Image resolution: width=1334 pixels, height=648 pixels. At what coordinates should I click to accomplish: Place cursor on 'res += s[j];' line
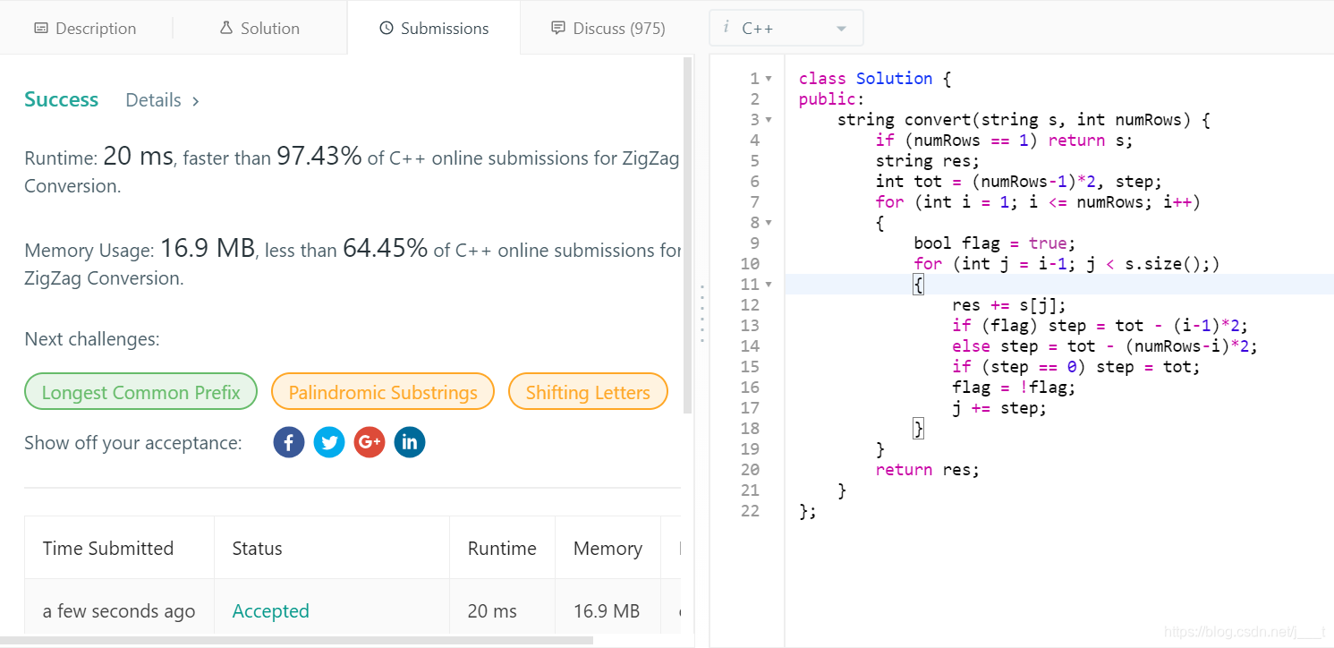coord(1009,305)
